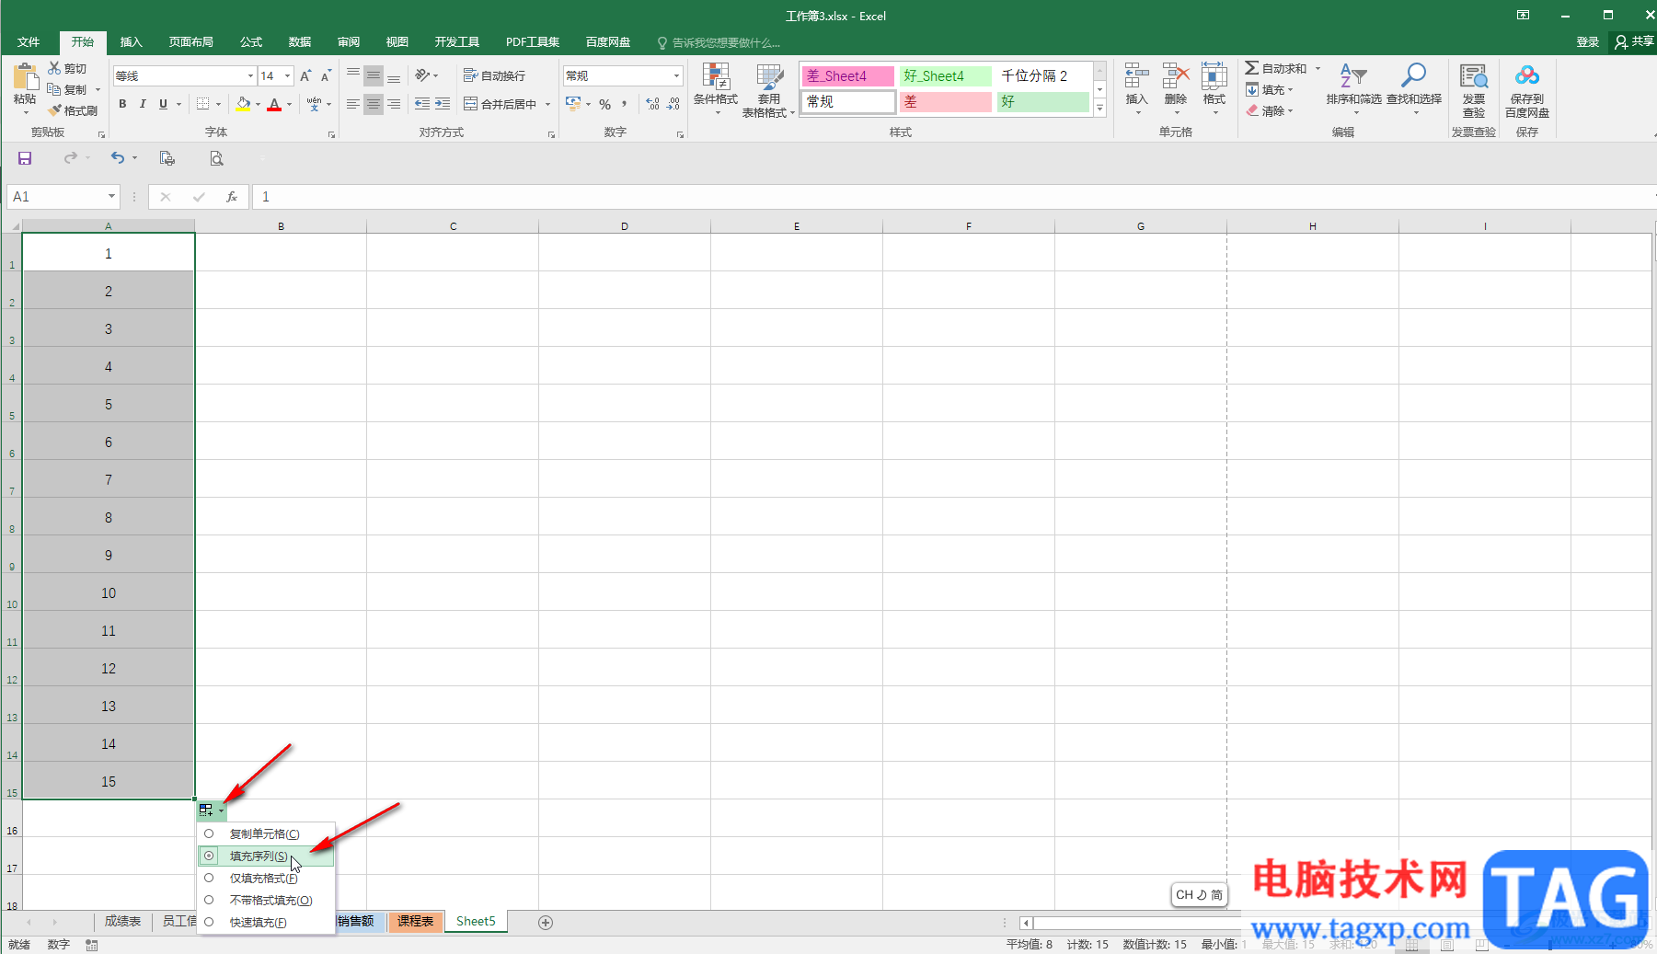Apply center horizontal alignment

374,104
